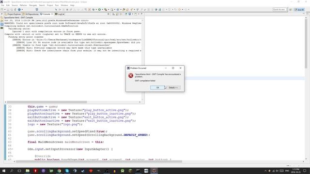Click OK in the Problem Occurred dialog

coord(157,87)
